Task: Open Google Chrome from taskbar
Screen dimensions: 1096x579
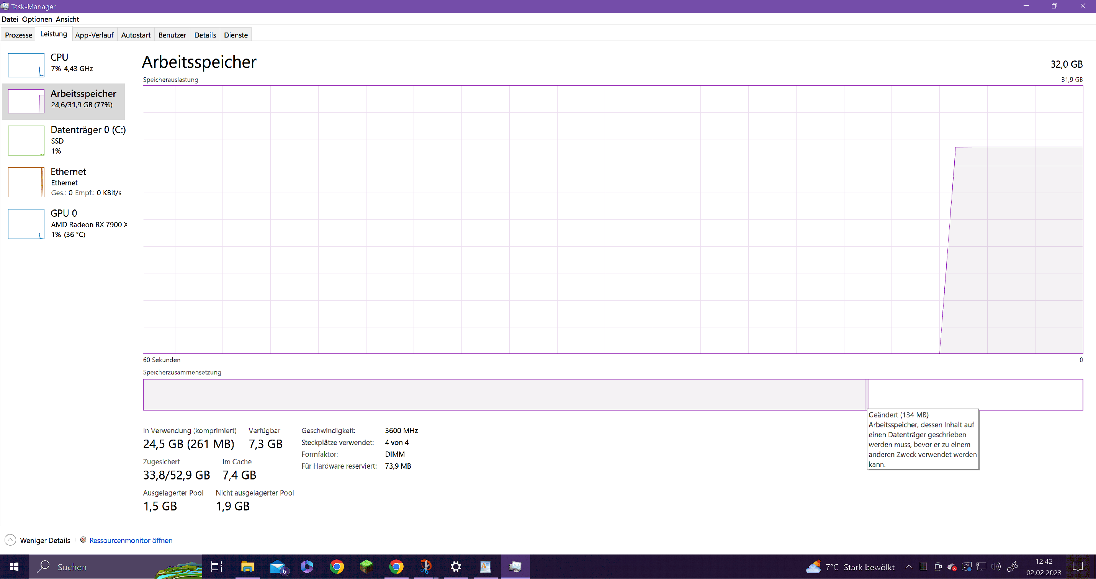Action: pyautogui.click(x=337, y=567)
